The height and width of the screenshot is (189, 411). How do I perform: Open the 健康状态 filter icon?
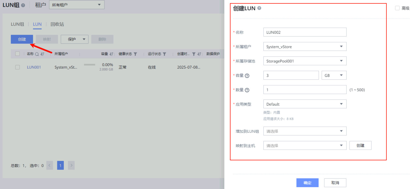point(135,54)
